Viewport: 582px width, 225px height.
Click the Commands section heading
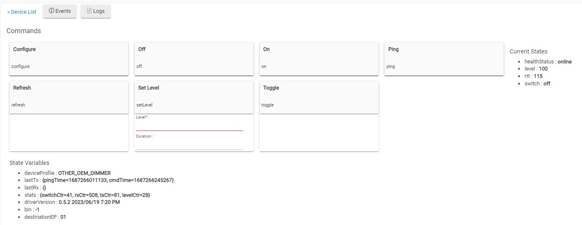[x=24, y=31]
